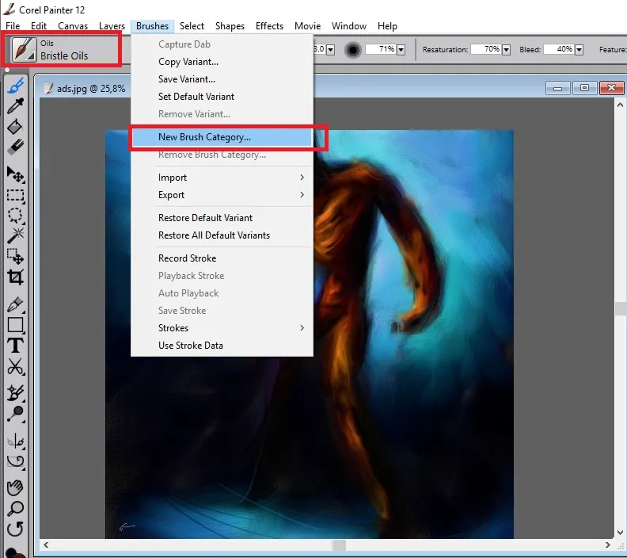Open the Effects menu
This screenshot has height=558, width=627.
tap(269, 26)
